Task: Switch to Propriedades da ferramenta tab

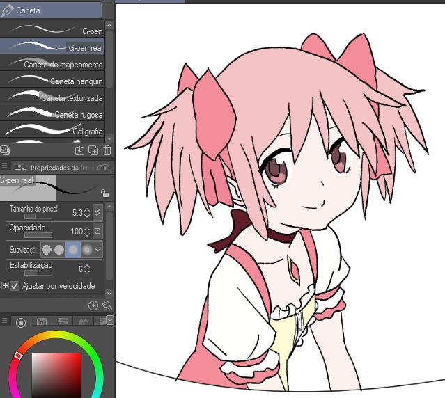Action: [52, 167]
